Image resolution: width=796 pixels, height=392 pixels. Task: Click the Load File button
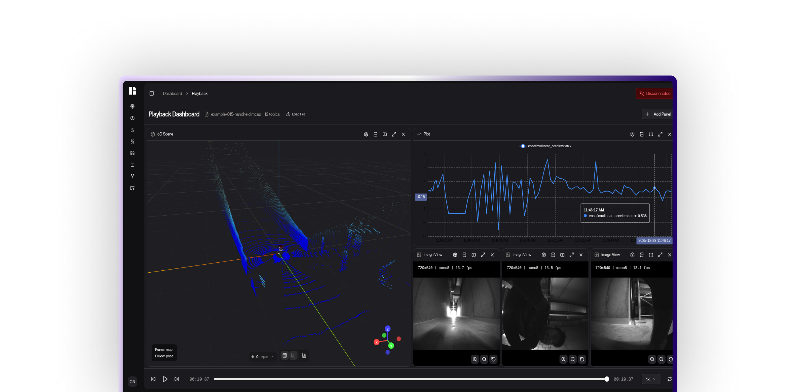point(296,114)
